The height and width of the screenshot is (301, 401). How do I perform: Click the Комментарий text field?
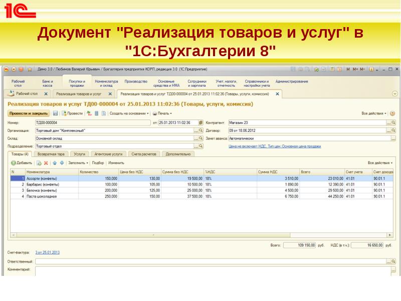tap(213, 271)
